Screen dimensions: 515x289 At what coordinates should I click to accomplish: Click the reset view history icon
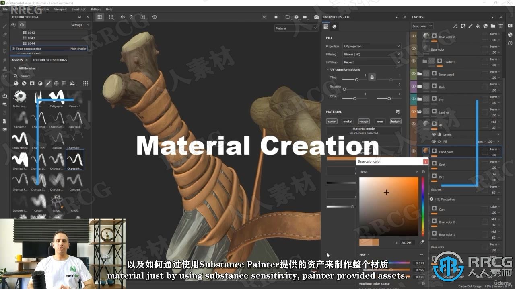[154, 17]
